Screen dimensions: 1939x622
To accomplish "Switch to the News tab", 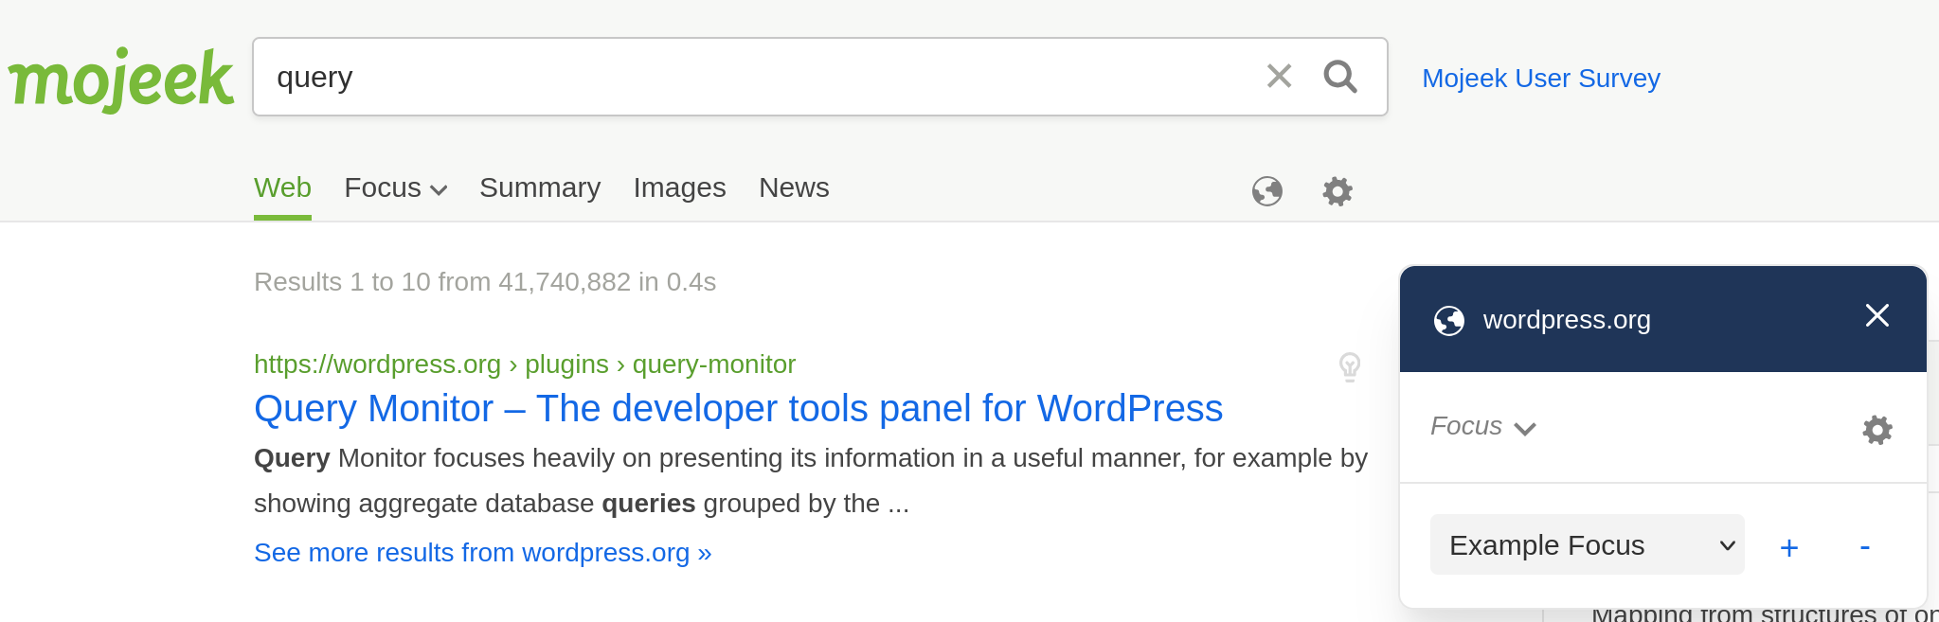I will point(794,187).
